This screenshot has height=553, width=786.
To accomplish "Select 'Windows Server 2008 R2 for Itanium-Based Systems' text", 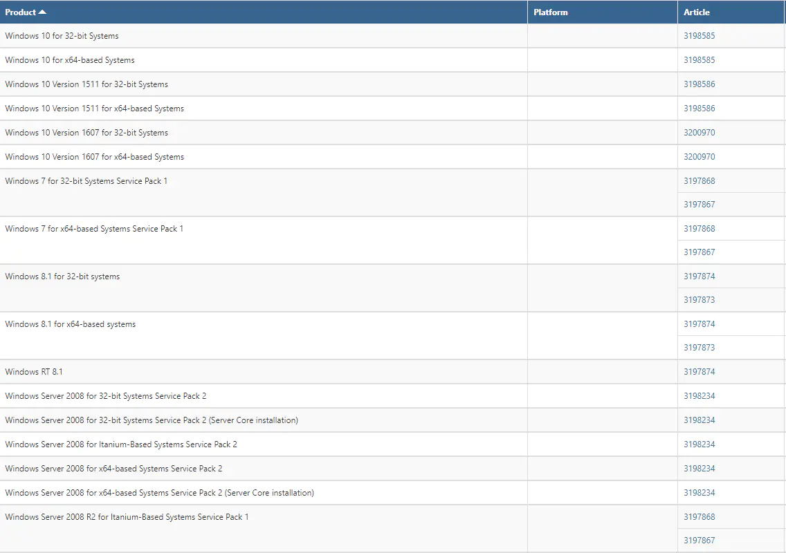I will tap(127, 517).
